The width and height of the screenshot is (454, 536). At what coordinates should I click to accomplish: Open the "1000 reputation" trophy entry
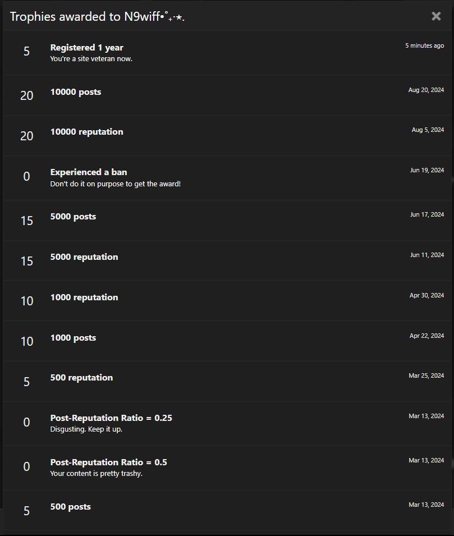(x=84, y=297)
